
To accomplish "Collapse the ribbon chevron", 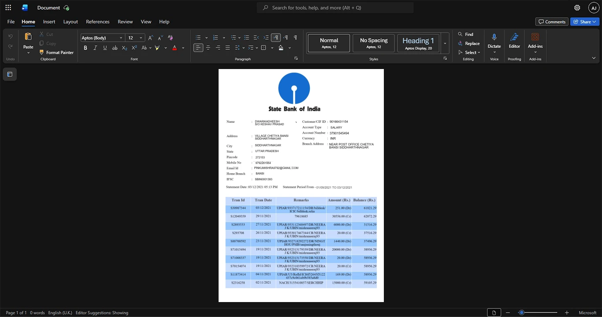I will coord(594,58).
